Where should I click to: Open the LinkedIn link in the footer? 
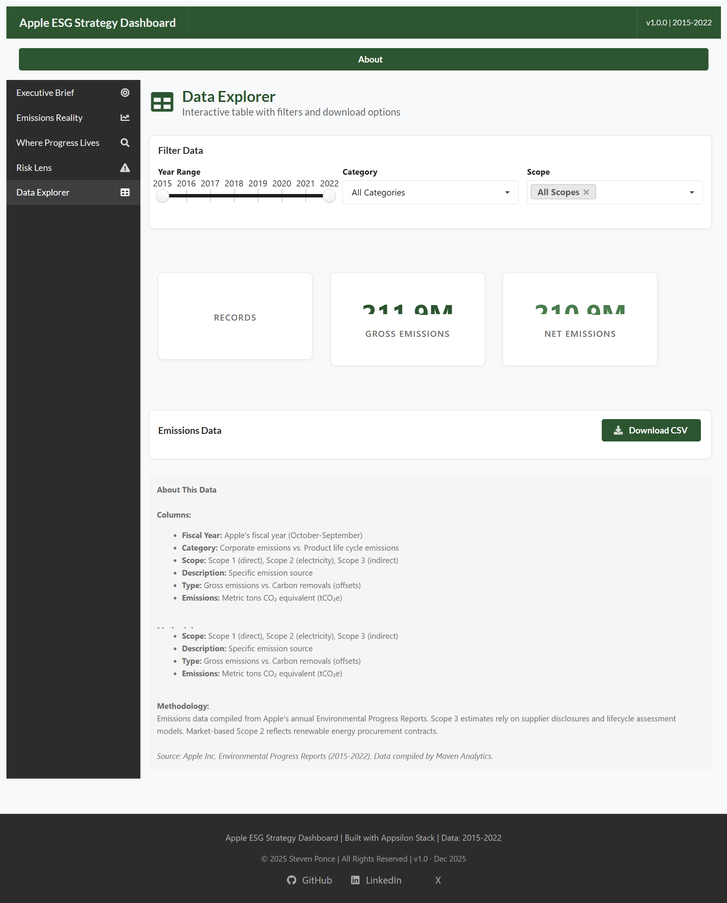376,880
